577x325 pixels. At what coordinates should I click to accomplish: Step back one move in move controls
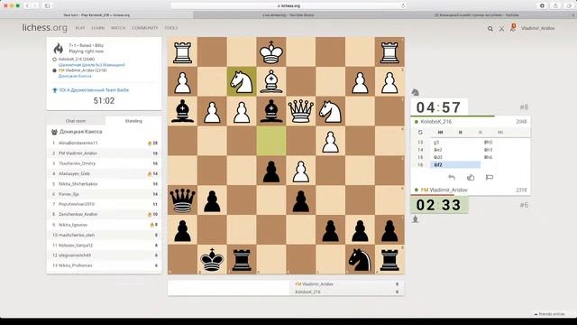click(460, 133)
